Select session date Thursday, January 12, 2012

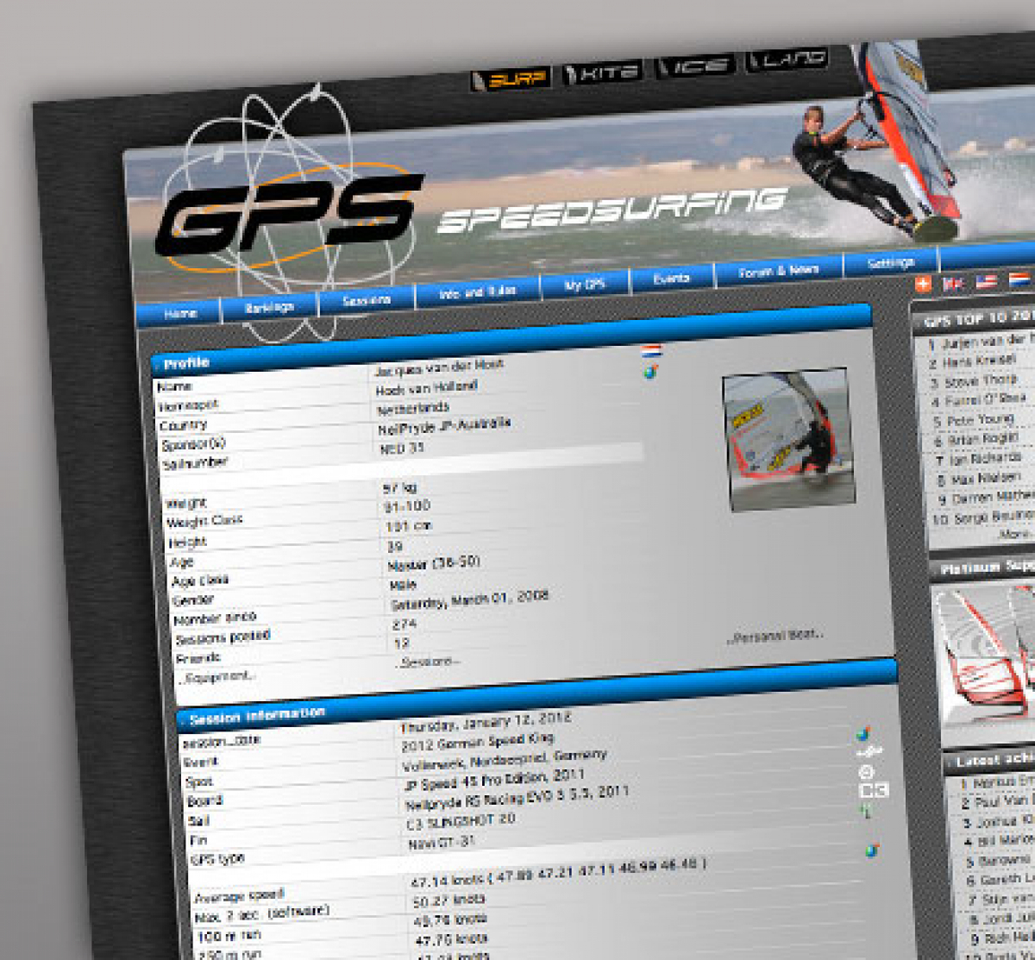(x=486, y=724)
